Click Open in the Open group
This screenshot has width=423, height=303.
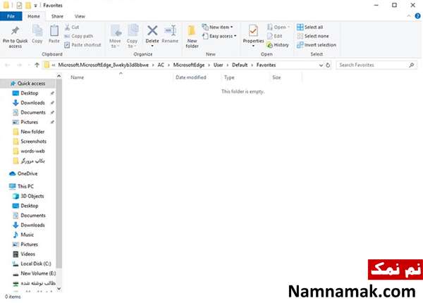click(278, 27)
